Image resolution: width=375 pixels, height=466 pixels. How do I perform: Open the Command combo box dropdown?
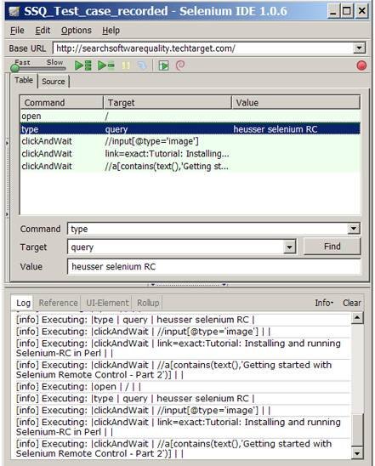pos(353,228)
